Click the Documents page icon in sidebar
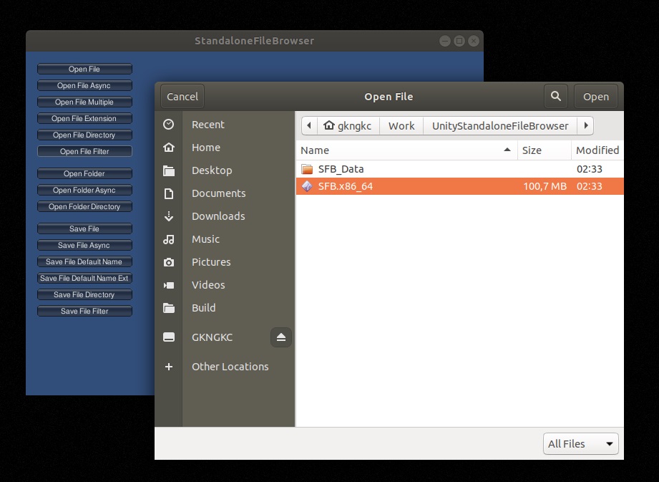 pos(169,193)
